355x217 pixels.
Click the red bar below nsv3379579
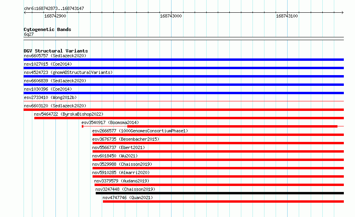click(x=219, y=185)
